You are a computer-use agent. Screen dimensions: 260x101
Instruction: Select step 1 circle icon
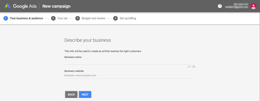(6, 18)
